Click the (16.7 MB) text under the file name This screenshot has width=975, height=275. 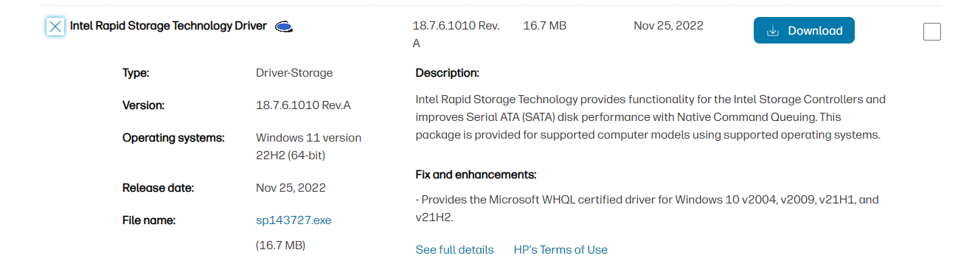click(x=280, y=245)
